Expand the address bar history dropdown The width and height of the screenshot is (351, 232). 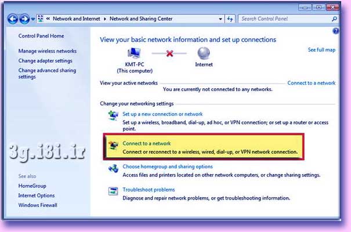click(220, 19)
